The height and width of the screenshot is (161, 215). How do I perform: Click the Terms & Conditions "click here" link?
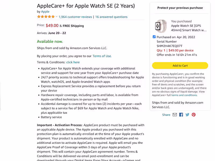[x=73, y=62]
